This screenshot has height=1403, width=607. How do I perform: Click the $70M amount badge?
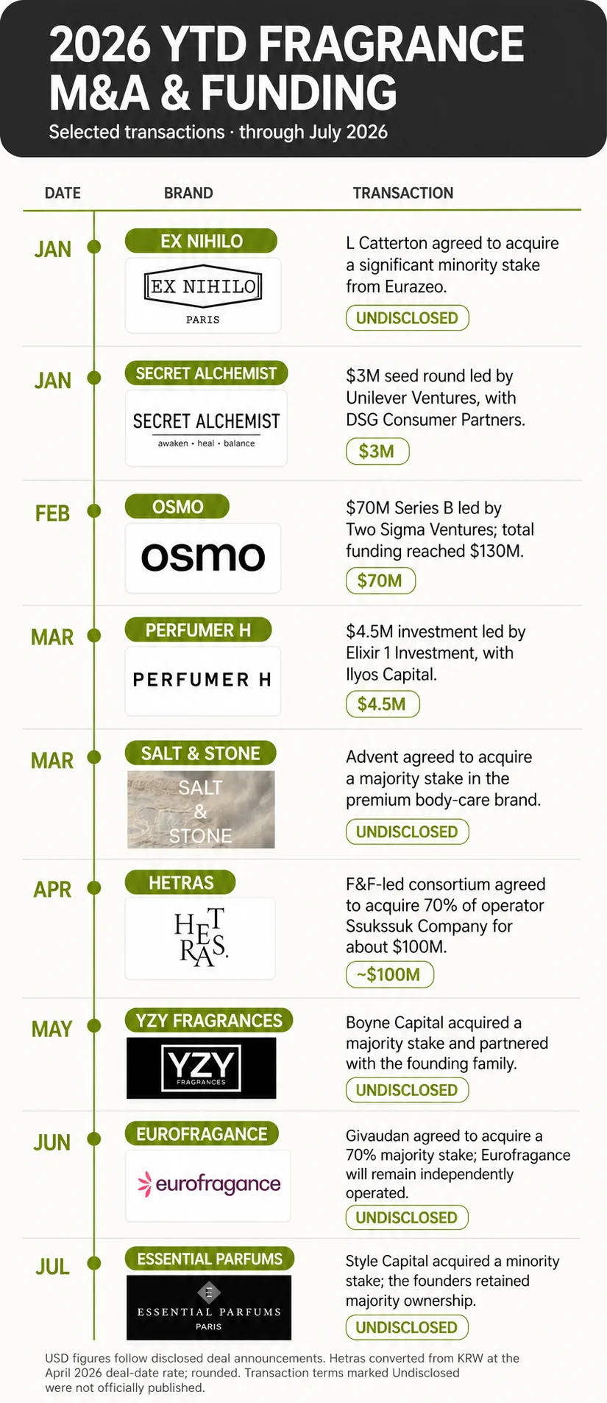tap(380, 580)
